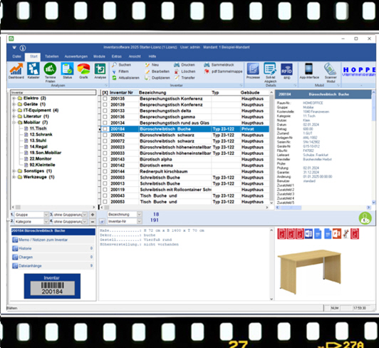Open the Historie section
This screenshot has height=348, width=379.
click(53, 248)
